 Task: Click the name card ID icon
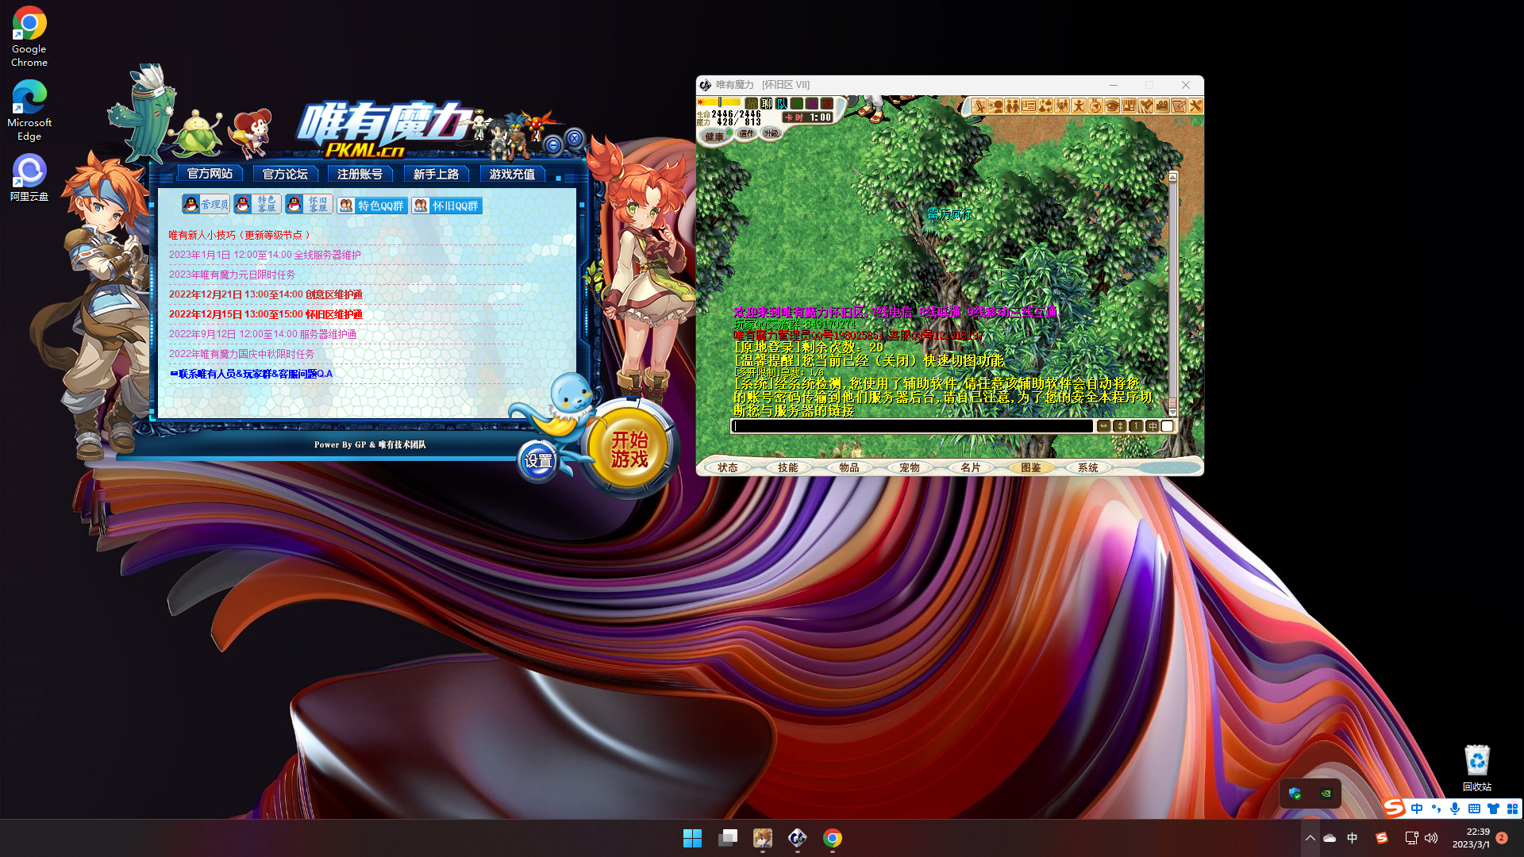1029,106
